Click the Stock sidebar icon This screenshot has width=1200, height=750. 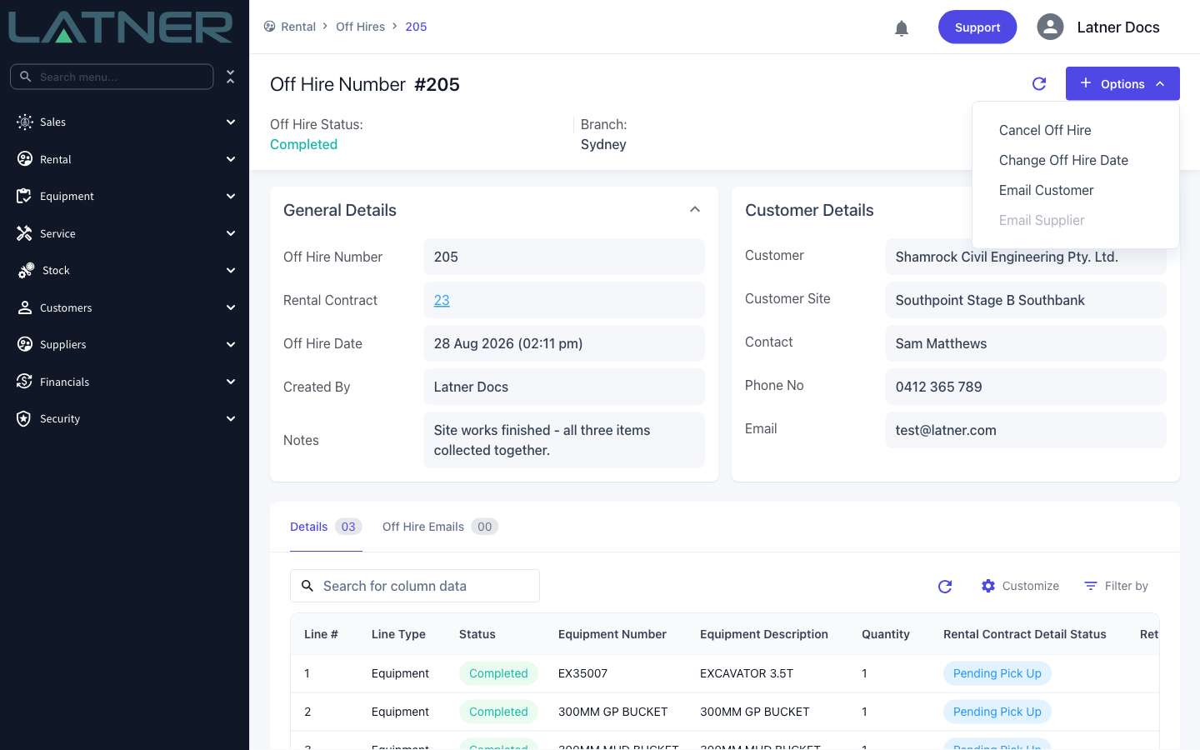coord(26,270)
